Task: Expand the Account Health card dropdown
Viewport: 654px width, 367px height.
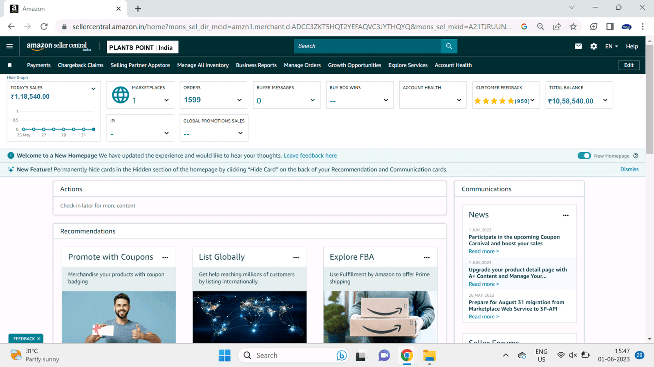Action: 459,100
